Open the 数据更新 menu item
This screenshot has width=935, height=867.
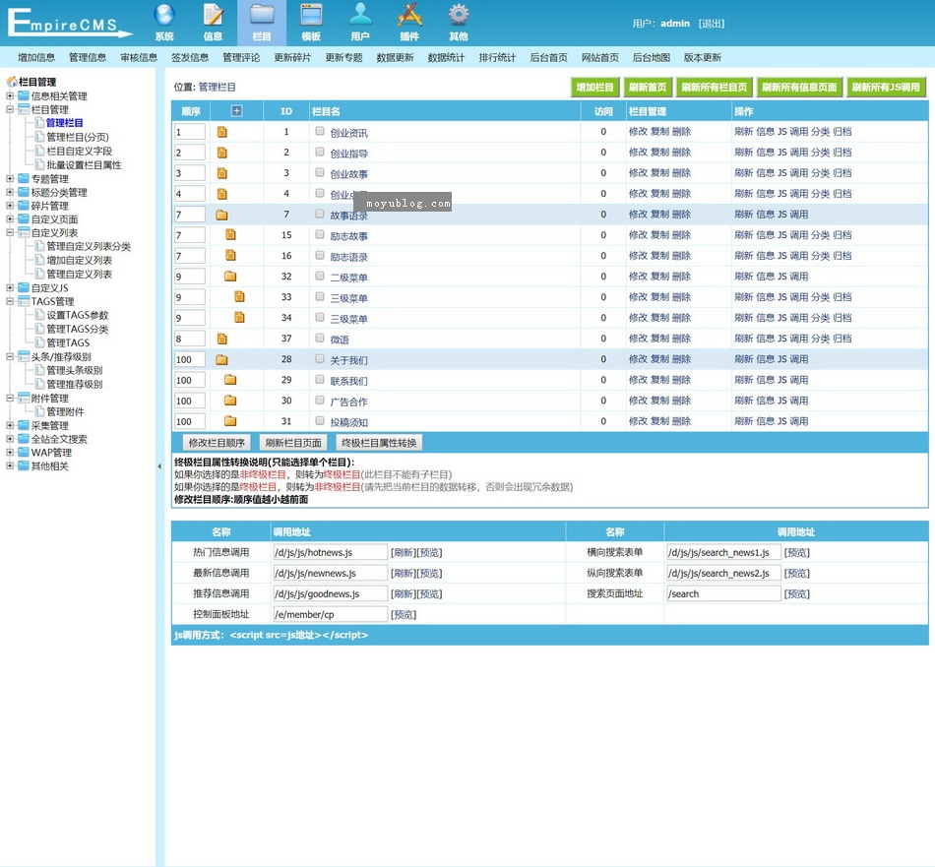point(396,57)
